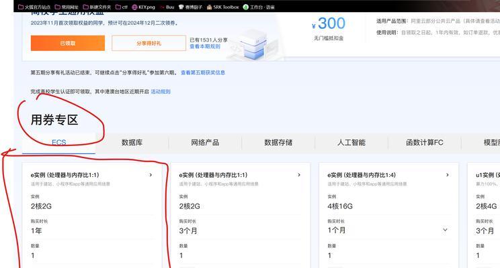Open the 火狐官方站点 bookmark folder

point(34,7)
